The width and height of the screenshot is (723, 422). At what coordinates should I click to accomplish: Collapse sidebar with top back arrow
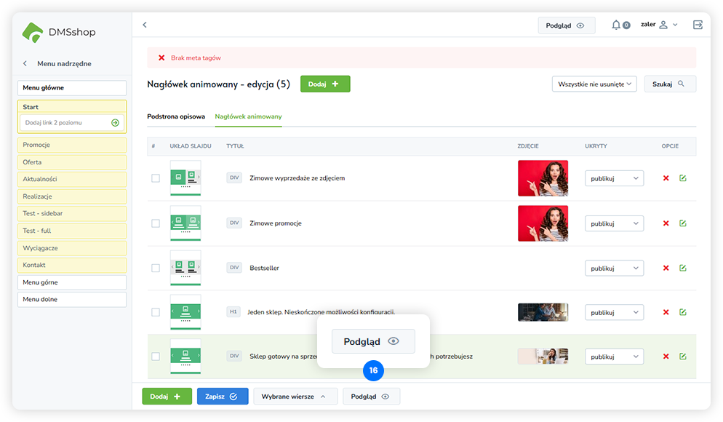pos(144,25)
